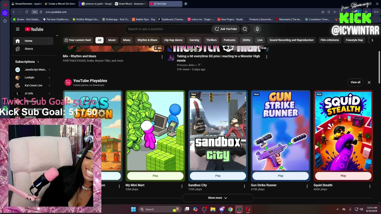Select the Live filter chip

[x=260, y=40]
